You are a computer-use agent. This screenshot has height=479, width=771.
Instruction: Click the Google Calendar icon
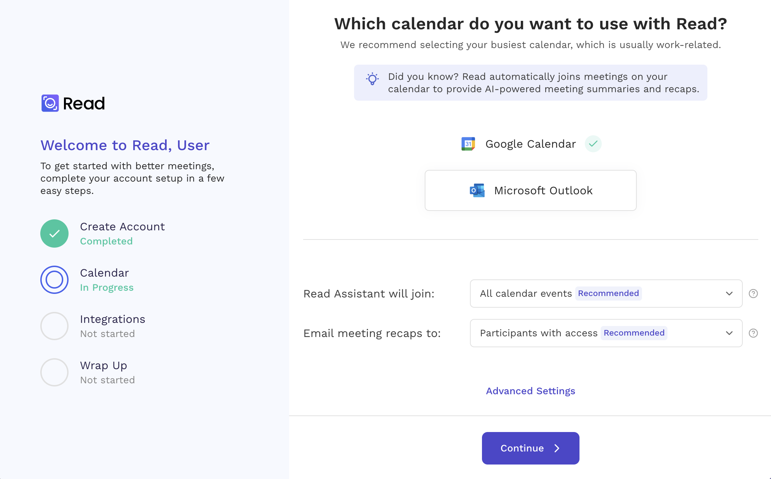click(468, 144)
